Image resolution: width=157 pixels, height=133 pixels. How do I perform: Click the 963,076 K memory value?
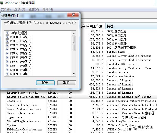click(x=96, y=97)
